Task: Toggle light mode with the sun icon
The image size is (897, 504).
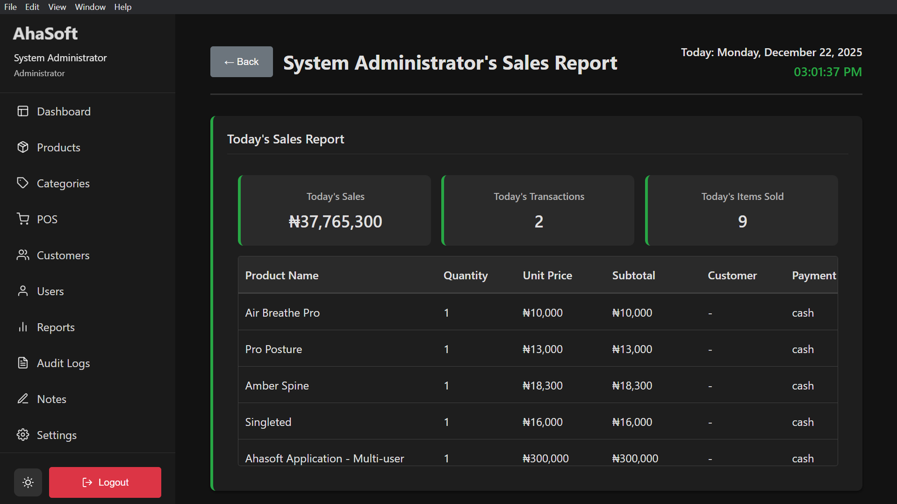Action: coord(28,482)
